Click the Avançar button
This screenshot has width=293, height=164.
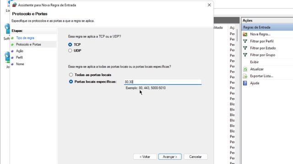(x=170, y=157)
